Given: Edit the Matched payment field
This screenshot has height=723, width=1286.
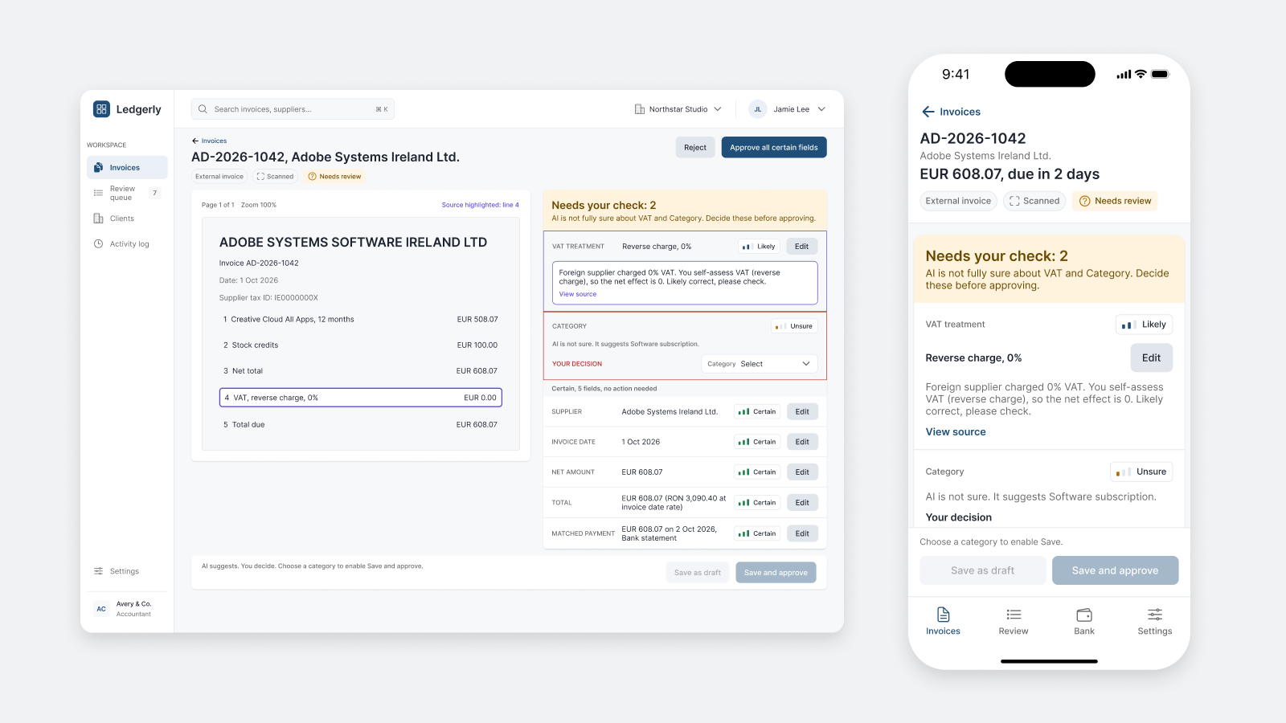Looking at the screenshot, I should tap(802, 533).
